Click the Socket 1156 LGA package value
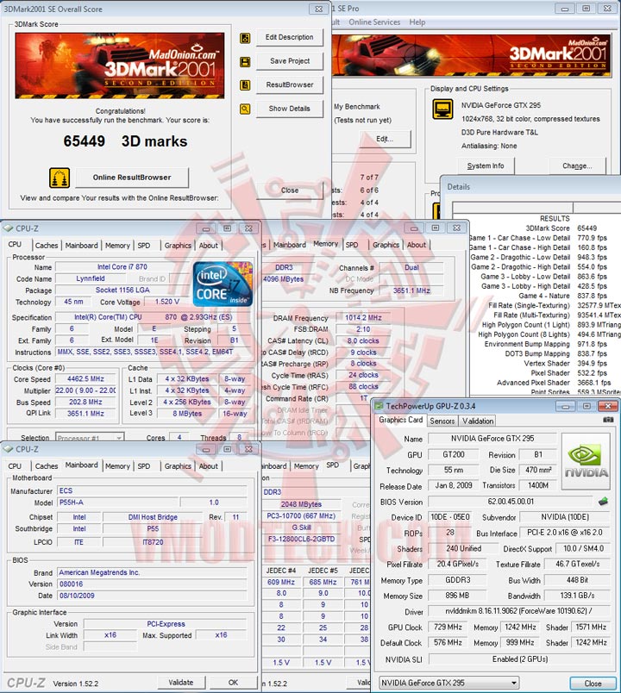 tap(122, 290)
